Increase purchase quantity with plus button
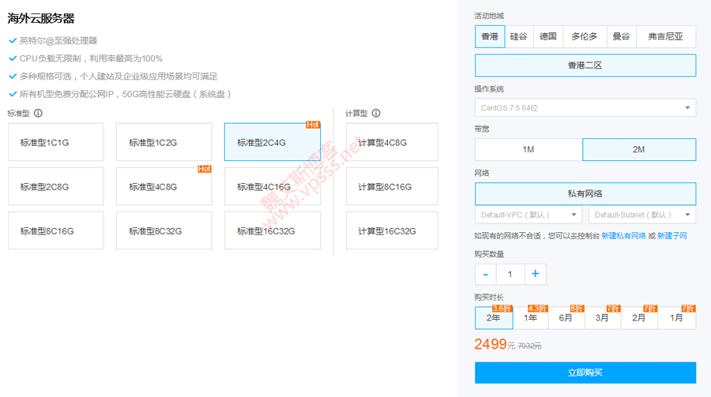The image size is (711, 397). click(535, 274)
